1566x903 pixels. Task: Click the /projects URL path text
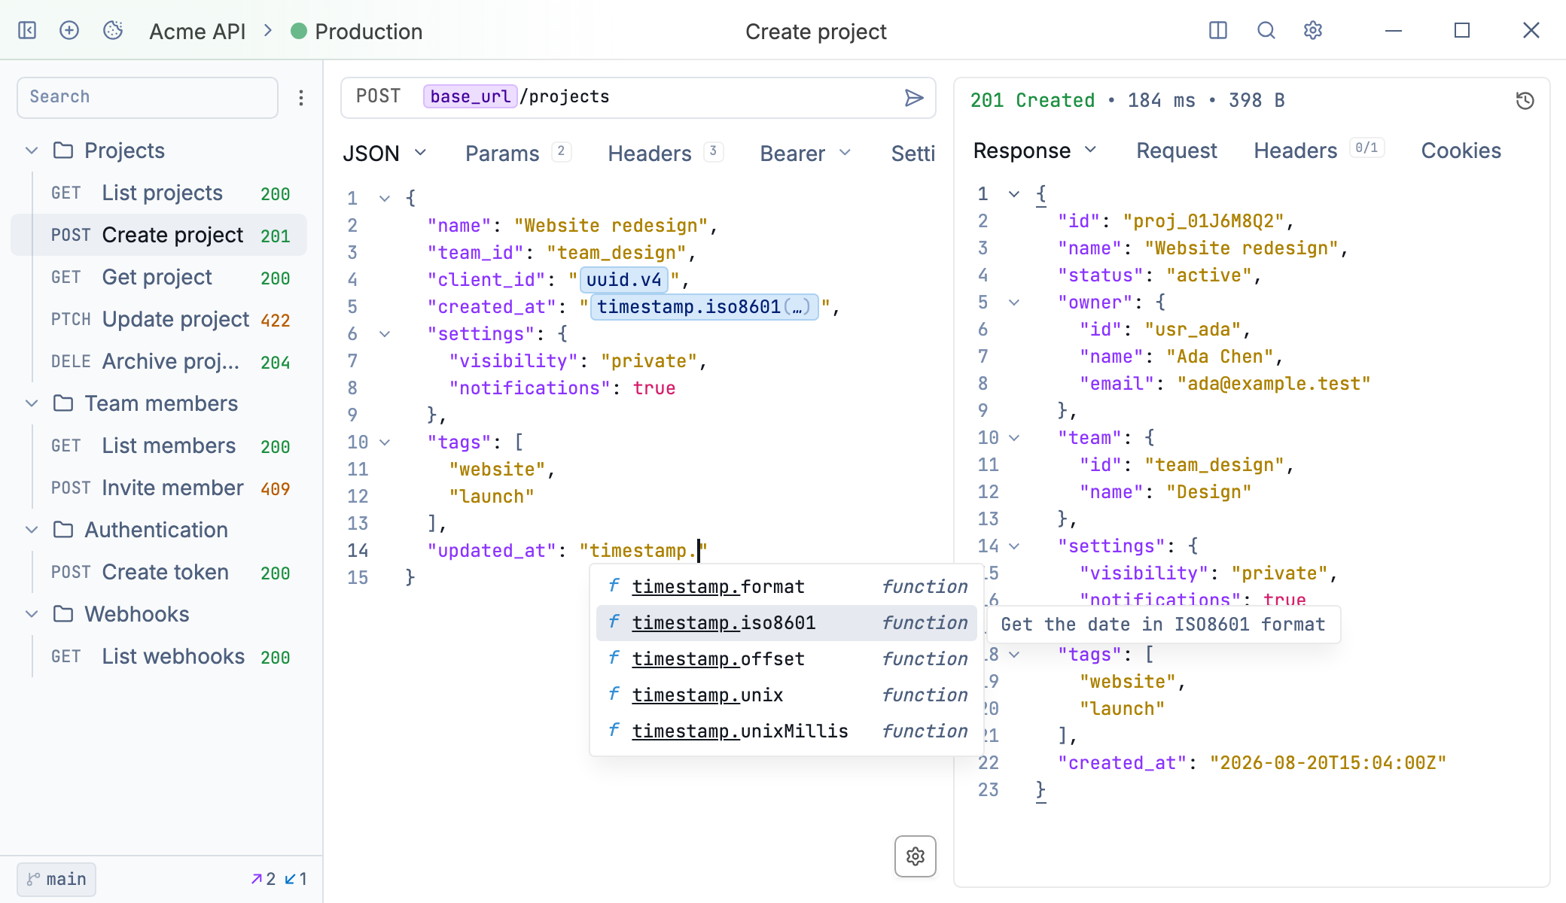point(565,96)
